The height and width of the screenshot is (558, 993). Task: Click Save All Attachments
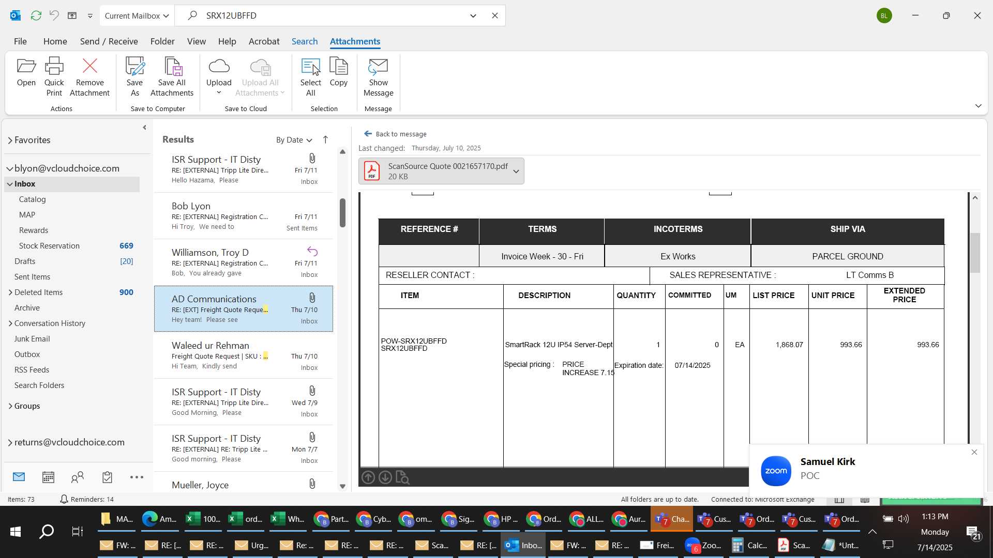click(x=172, y=76)
